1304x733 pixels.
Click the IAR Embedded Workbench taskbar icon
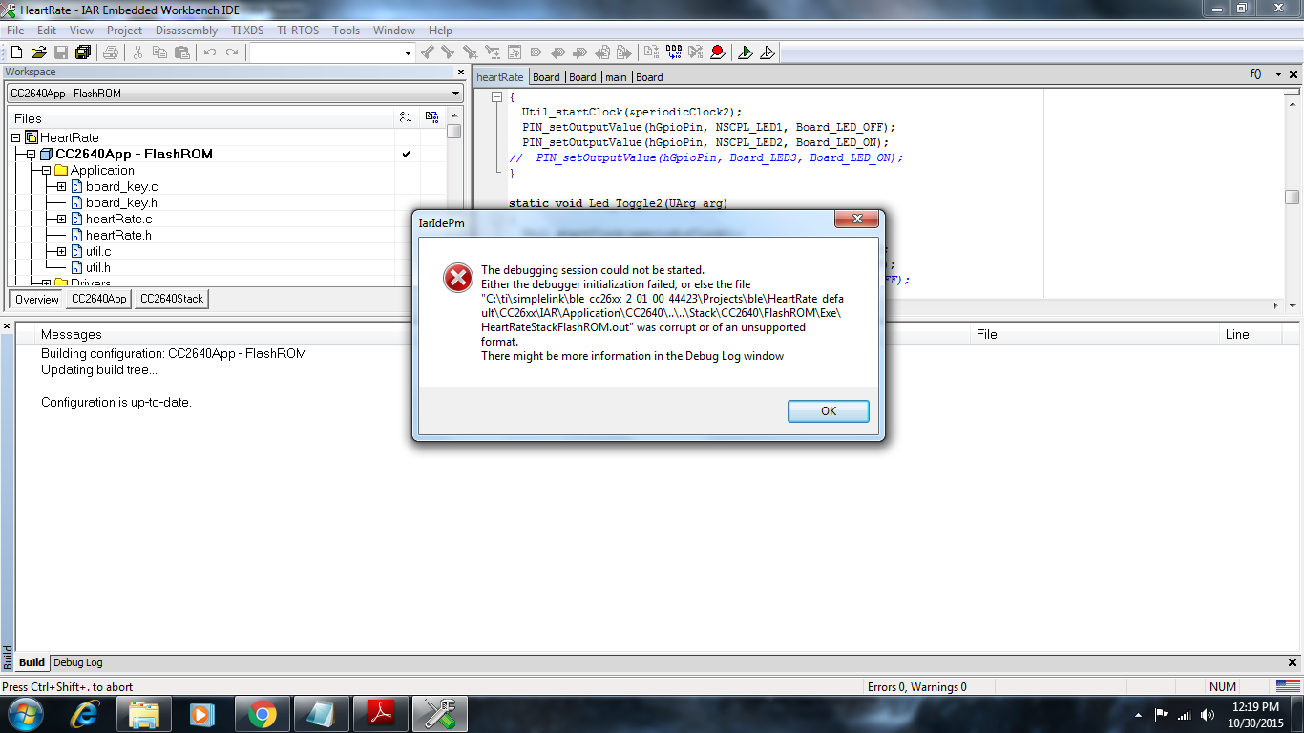(x=440, y=713)
